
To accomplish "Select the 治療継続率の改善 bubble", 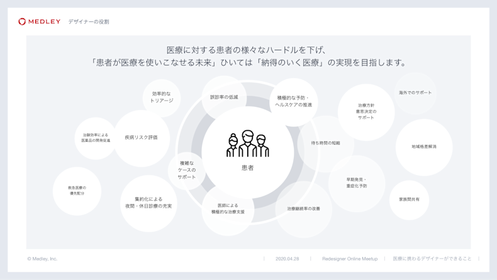I will (304, 209).
